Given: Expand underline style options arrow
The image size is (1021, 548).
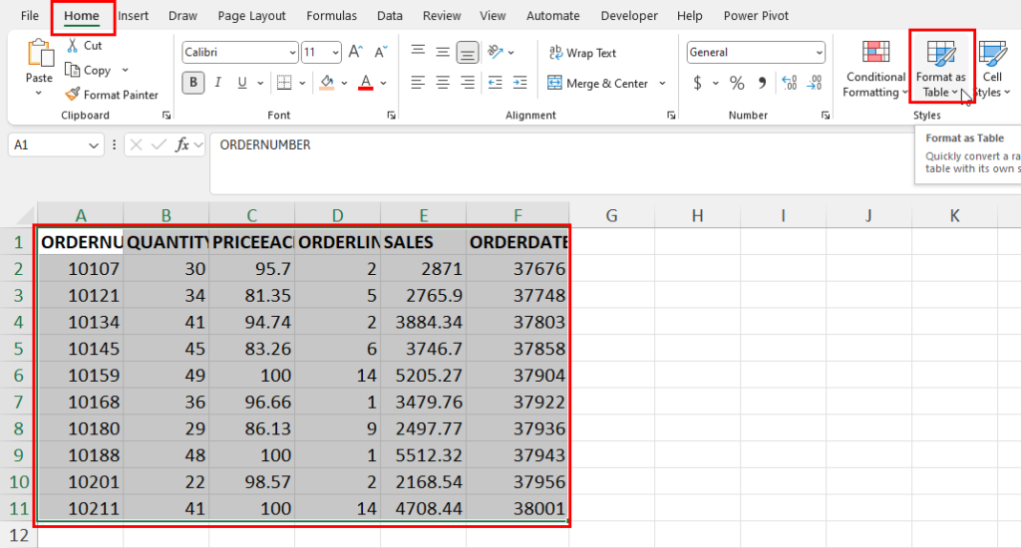Looking at the screenshot, I should pos(260,83).
